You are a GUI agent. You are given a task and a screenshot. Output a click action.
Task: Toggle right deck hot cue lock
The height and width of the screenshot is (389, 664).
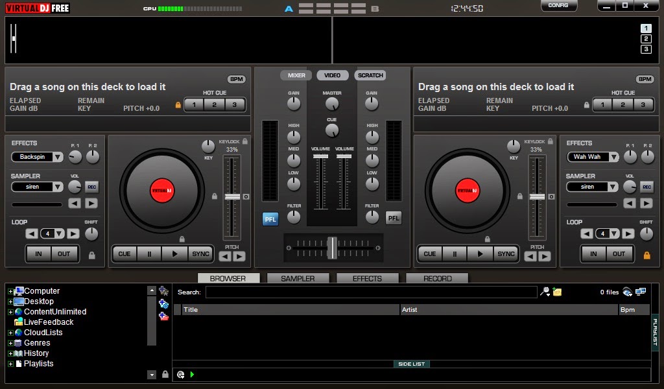click(586, 105)
